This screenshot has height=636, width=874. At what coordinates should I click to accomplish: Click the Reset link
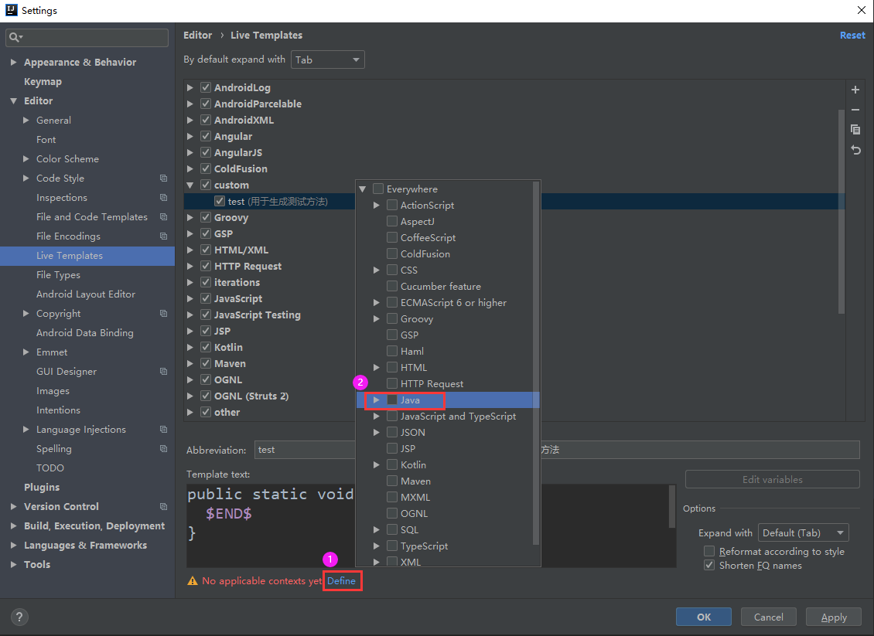852,35
